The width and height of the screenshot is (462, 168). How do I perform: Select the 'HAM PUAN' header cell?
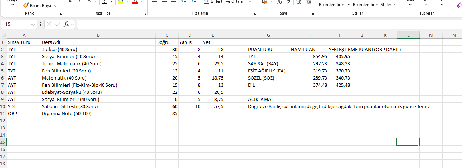[x=309, y=49]
